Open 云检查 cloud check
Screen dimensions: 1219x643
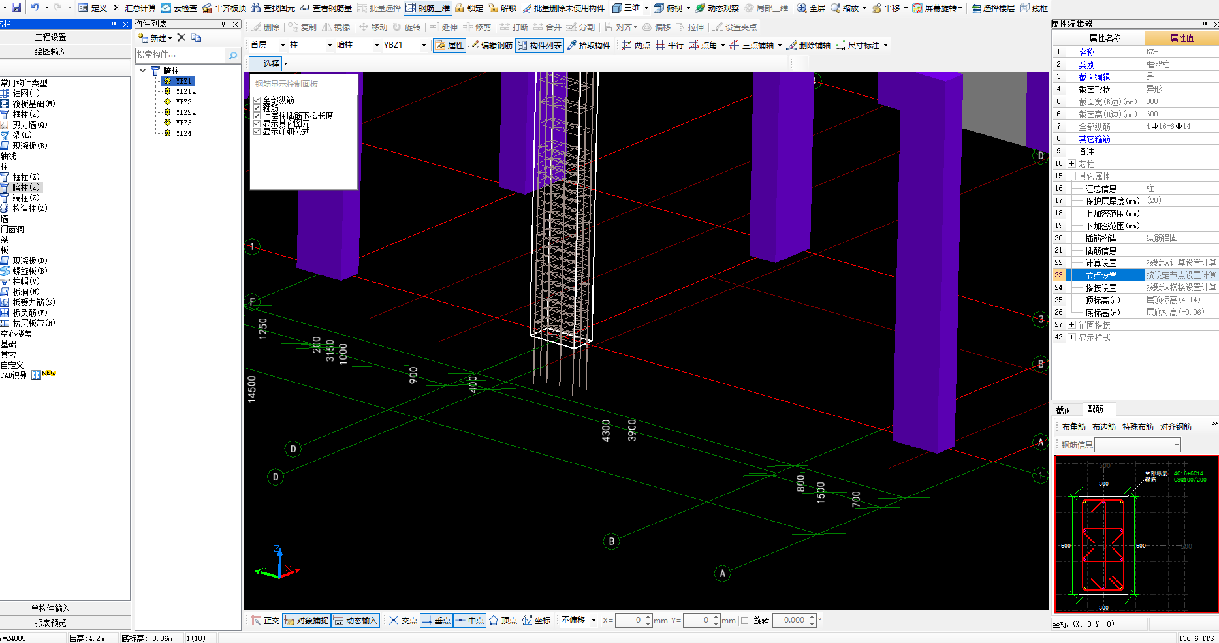(179, 8)
